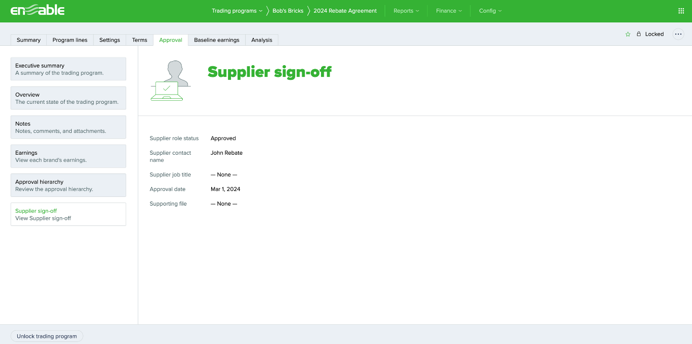Screen dimensions: 692x344
Task: Open the Trading programs dropdown
Action: click(x=237, y=11)
